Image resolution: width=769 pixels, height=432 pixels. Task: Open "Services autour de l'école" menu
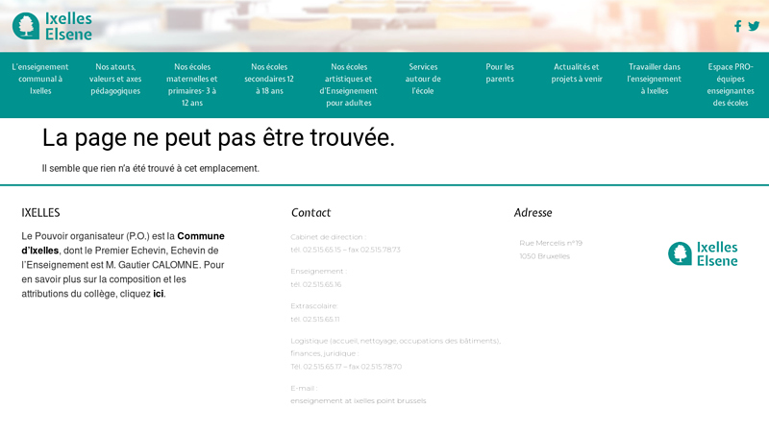click(x=423, y=79)
